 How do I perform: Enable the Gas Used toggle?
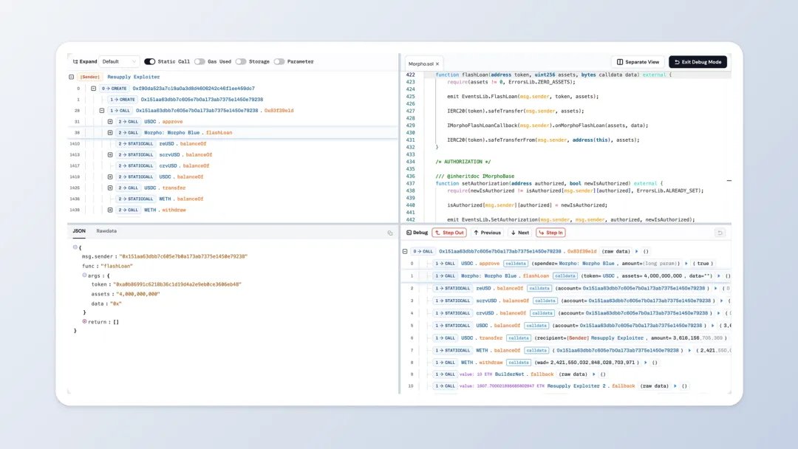(199, 61)
